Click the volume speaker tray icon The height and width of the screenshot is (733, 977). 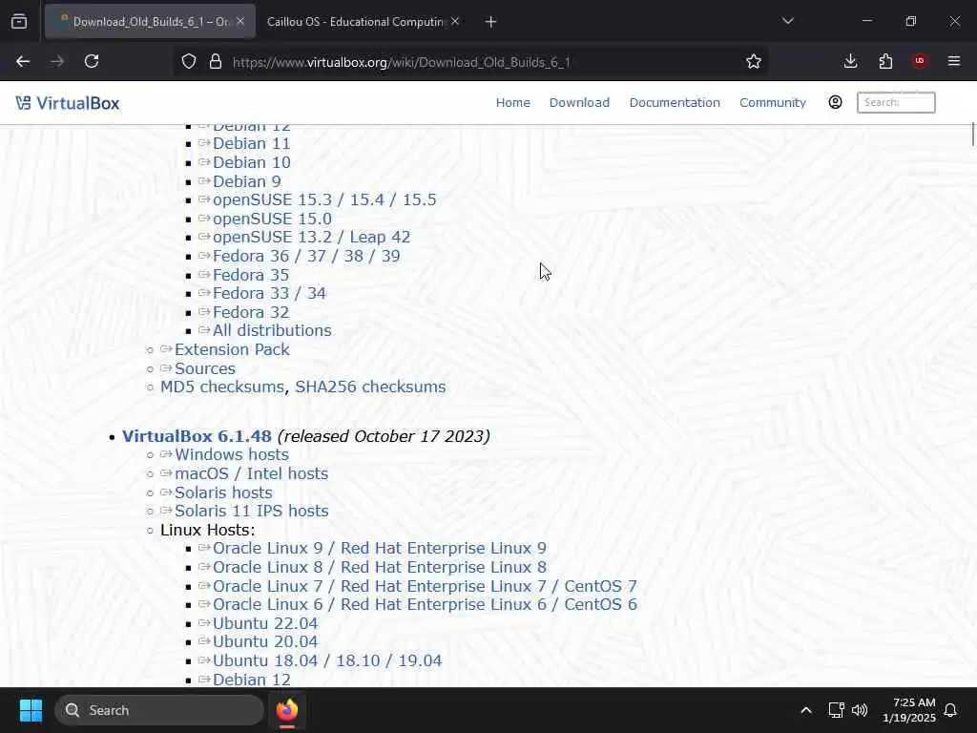pos(860,710)
